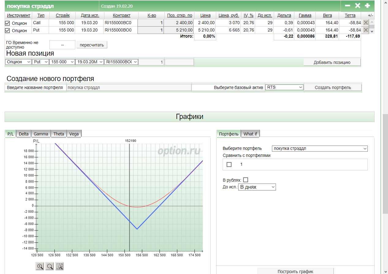Switch to the Theta chart tab
Viewport: 388px width, 274px height.
click(x=59, y=134)
